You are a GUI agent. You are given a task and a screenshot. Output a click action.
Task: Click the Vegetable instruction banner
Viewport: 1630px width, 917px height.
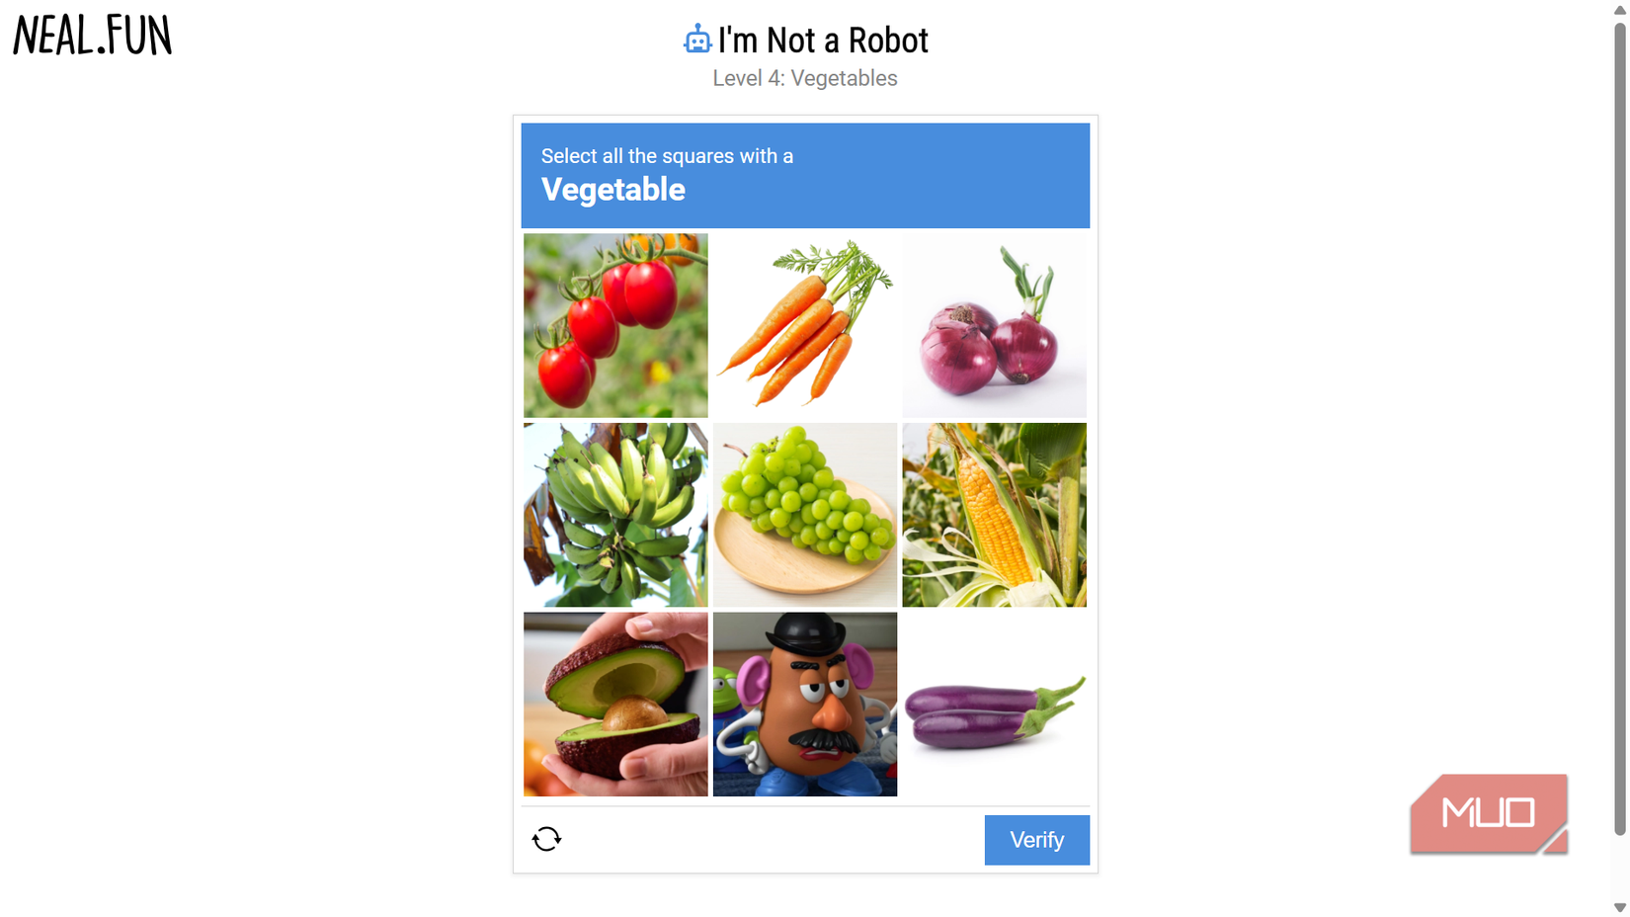pyautogui.click(x=805, y=176)
